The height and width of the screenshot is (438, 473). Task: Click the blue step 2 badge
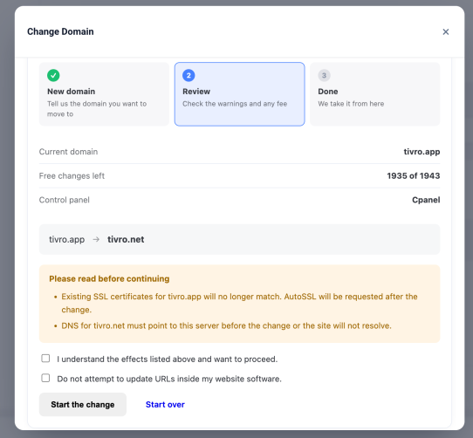189,75
